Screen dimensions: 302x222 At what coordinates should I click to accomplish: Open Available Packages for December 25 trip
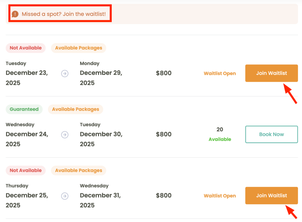point(78,170)
